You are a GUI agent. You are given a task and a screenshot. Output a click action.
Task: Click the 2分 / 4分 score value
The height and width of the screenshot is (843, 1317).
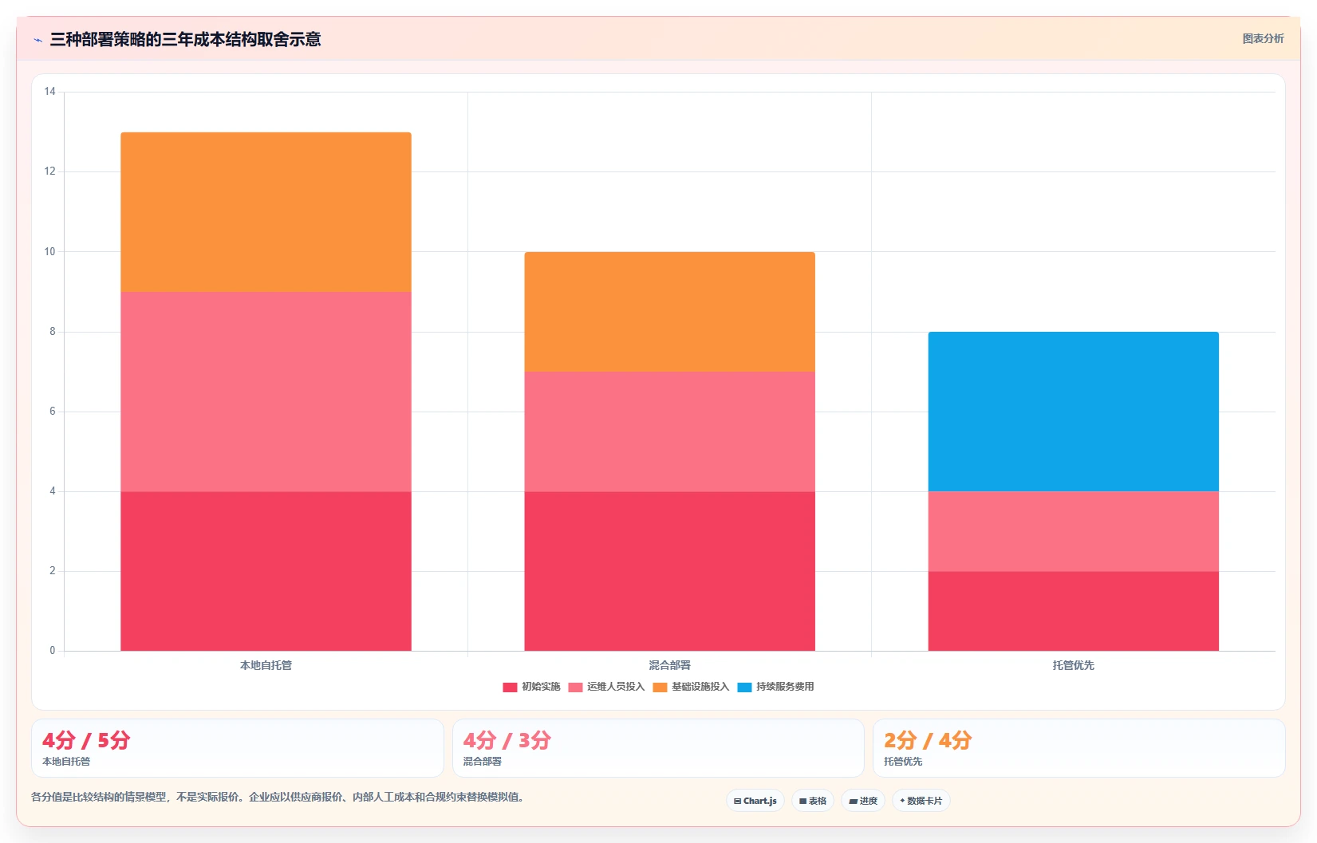[x=928, y=740]
